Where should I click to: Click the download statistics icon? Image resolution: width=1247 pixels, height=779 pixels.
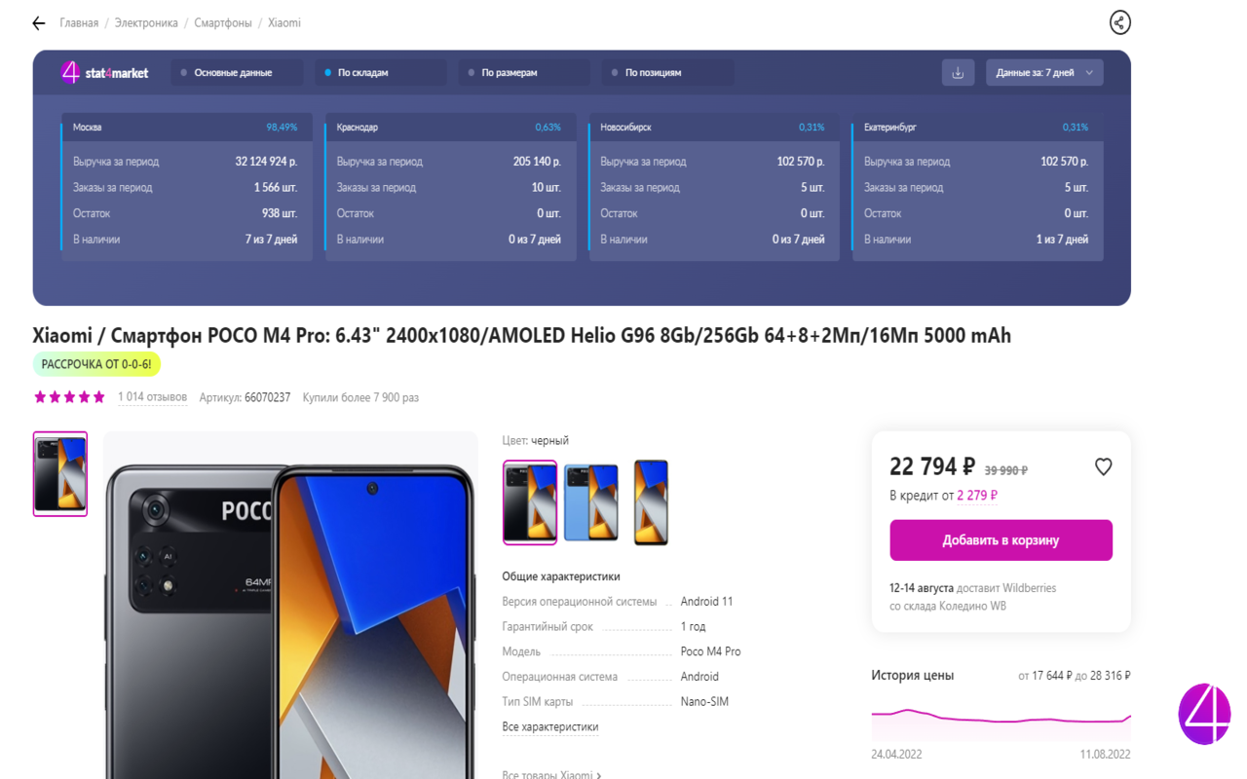tap(958, 72)
